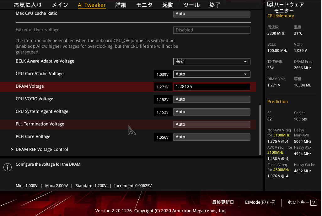Click the 100.00 MHz BCLK value
The image size is (322, 216).
coord(277,50)
